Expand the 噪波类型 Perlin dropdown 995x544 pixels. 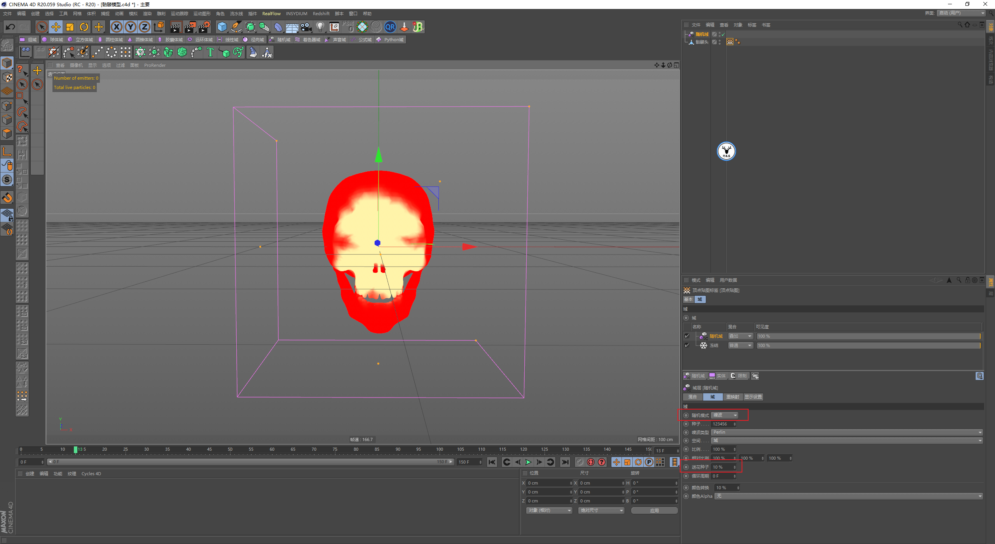[x=847, y=432]
